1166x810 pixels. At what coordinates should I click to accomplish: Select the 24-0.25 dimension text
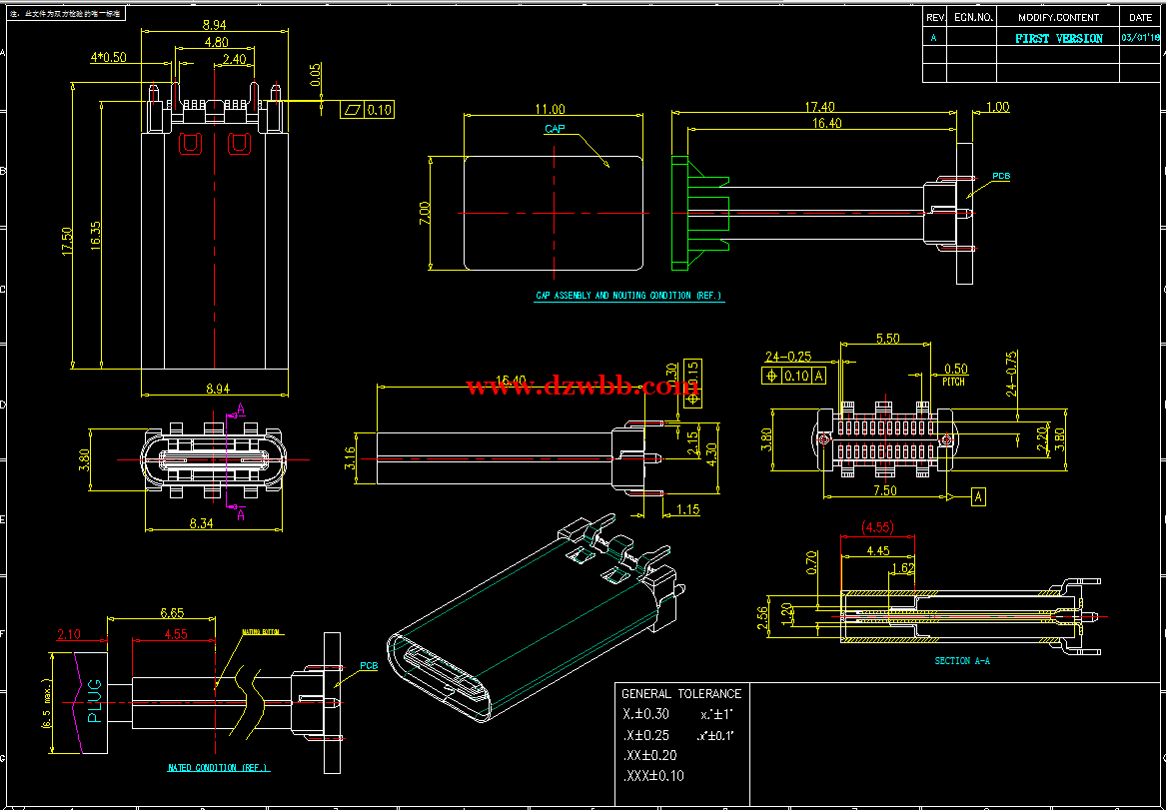click(788, 357)
